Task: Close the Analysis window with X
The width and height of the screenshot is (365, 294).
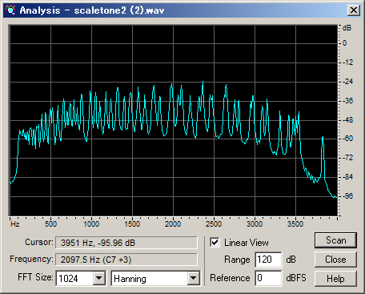Action: [354, 10]
